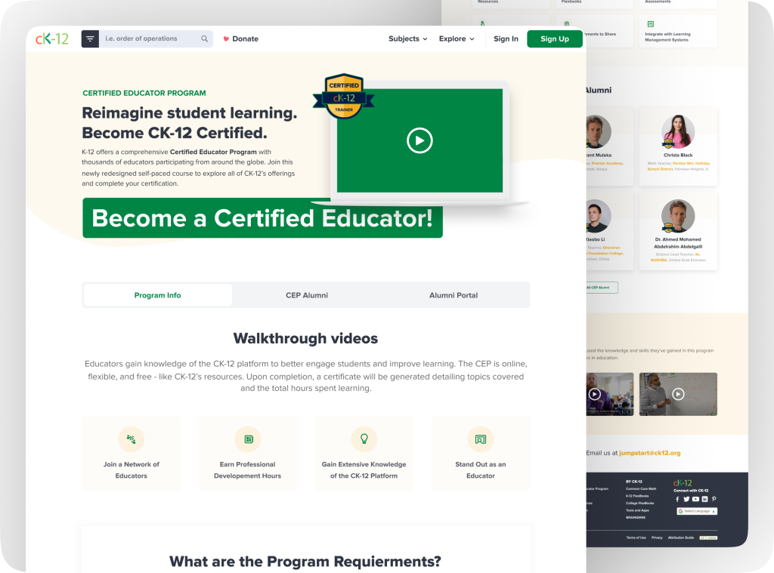This screenshot has height=573, width=774.
Task: Open Dr. Ahmed Mohamed Abdelrahim Abdelgalil's photo
Action: point(678,216)
